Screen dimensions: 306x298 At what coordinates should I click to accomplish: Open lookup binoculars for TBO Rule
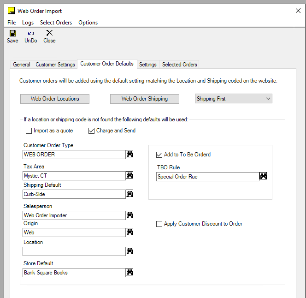pyautogui.click(x=263, y=176)
